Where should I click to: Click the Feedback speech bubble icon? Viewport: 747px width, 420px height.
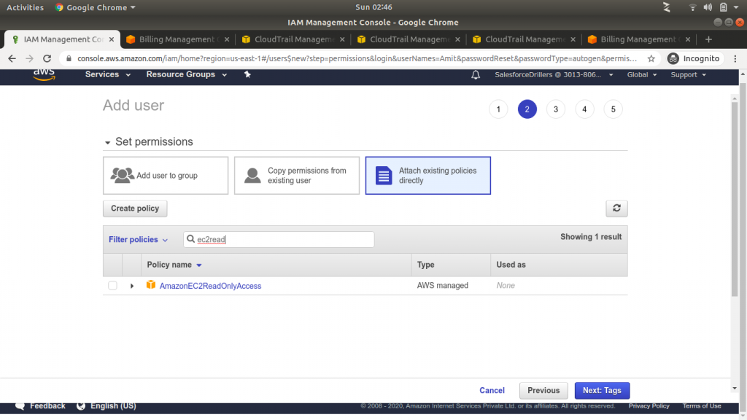(x=20, y=405)
